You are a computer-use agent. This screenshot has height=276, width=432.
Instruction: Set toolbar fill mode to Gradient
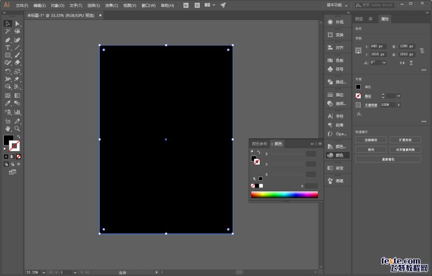pyautogui.click(x=12, y=157)
